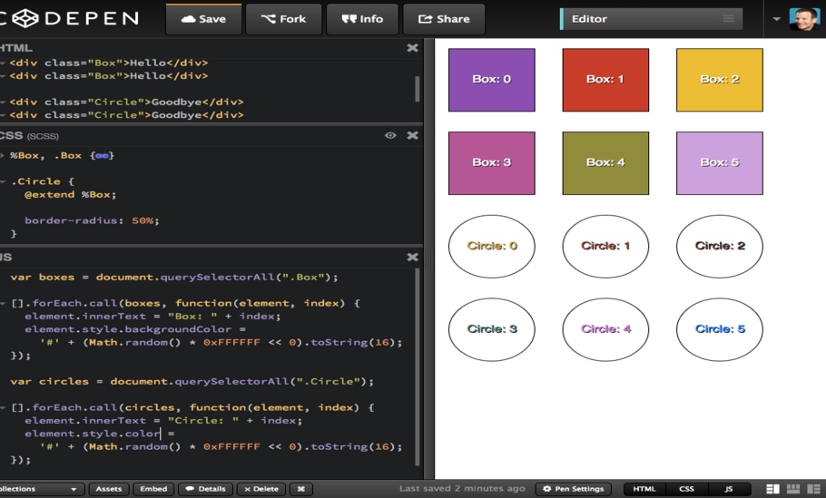Open the Embed options

coord(153,489)
